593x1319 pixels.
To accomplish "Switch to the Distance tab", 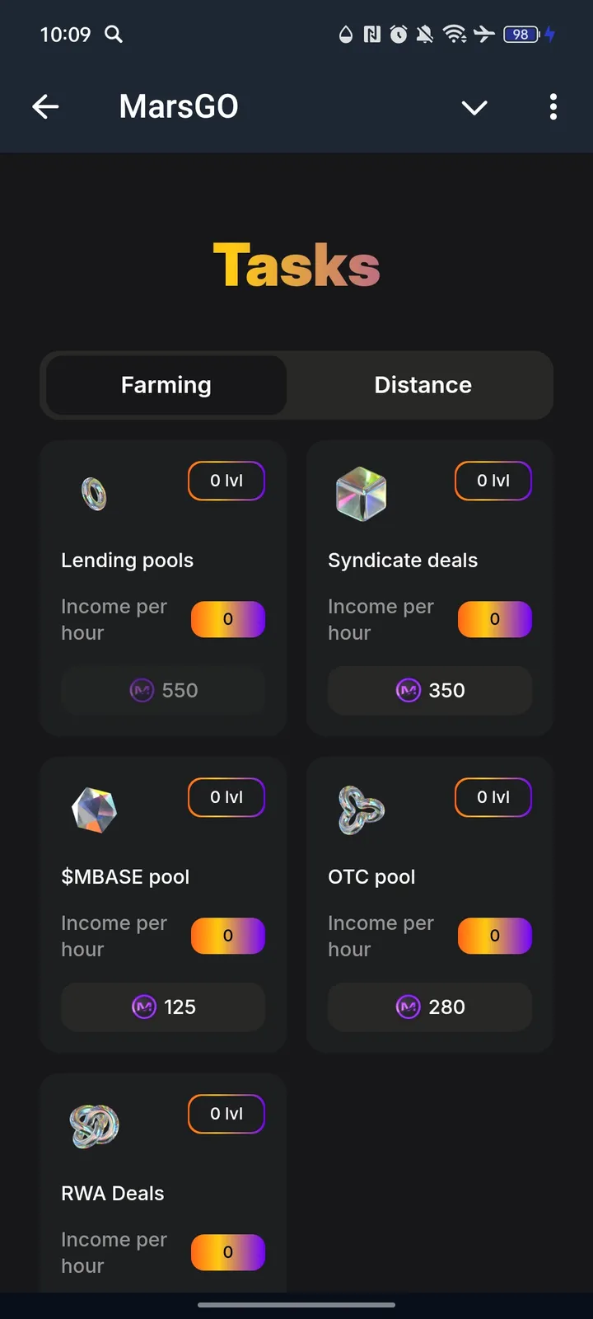I will (x=423, y=385).
